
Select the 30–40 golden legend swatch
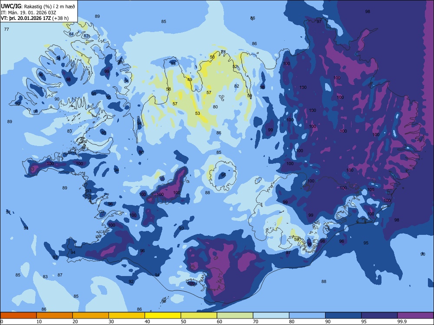pyautogui.click(x=127, y=315)
